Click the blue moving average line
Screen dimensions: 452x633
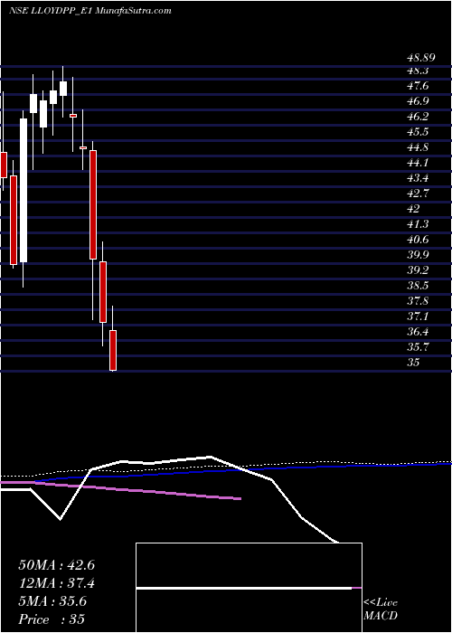[x=242, y=471]
